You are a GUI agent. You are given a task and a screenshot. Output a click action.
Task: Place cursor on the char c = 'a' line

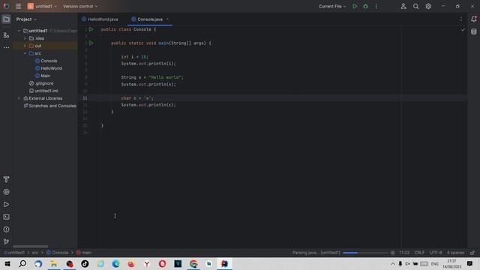tap(137, 98)
